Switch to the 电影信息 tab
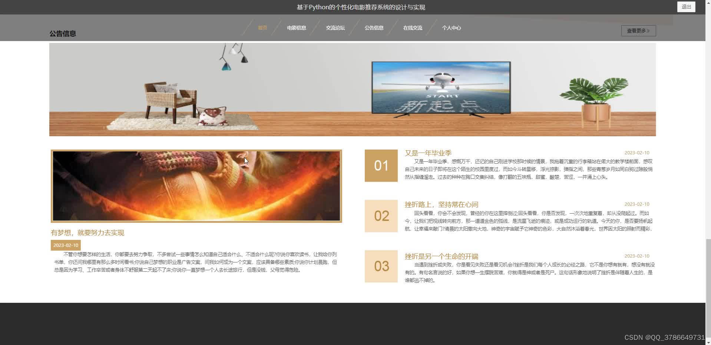711x345 pixels. coord(296,27)
